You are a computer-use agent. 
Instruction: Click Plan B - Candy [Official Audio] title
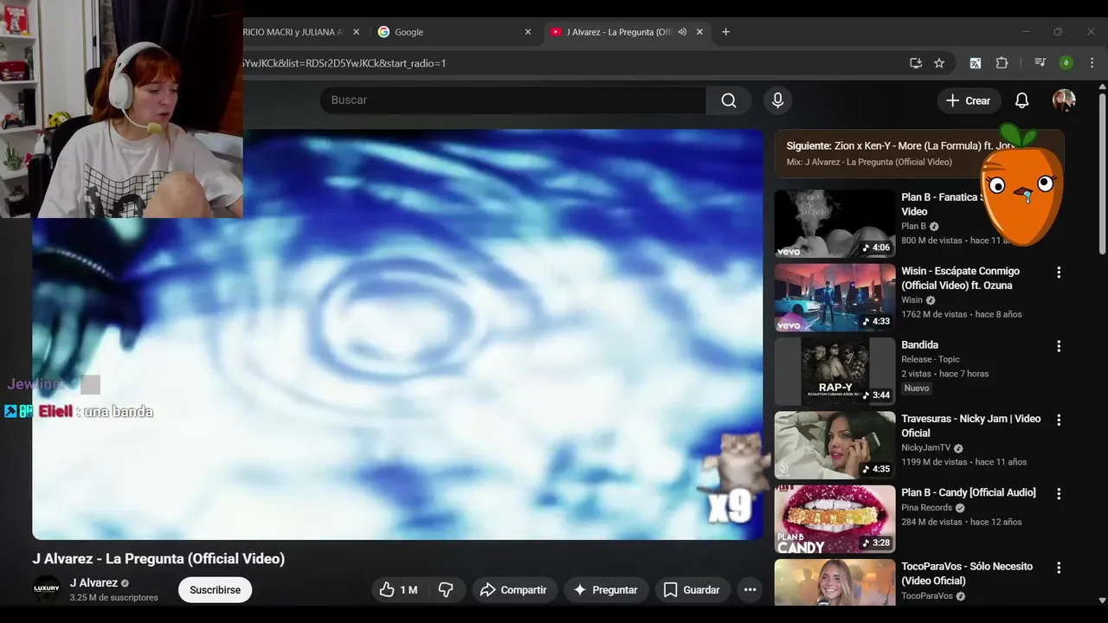(968, 492)
